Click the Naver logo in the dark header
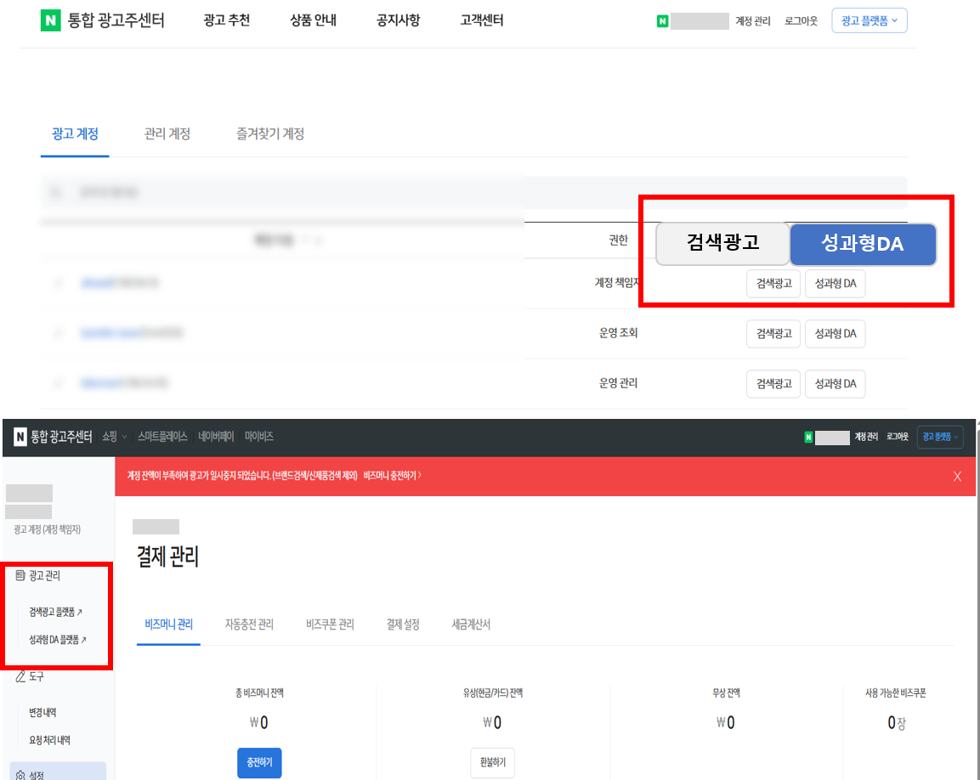The image size is (980, 780). click(x=20, y=437)
